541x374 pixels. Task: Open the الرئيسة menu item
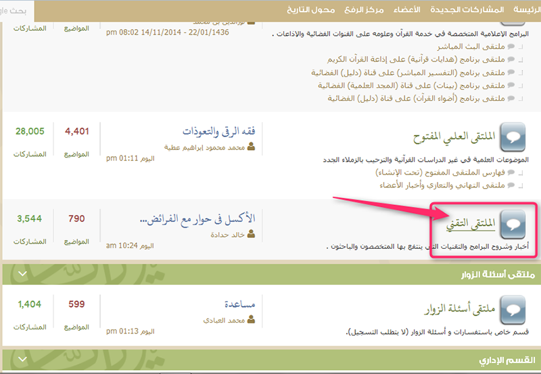tap(527, 9)
